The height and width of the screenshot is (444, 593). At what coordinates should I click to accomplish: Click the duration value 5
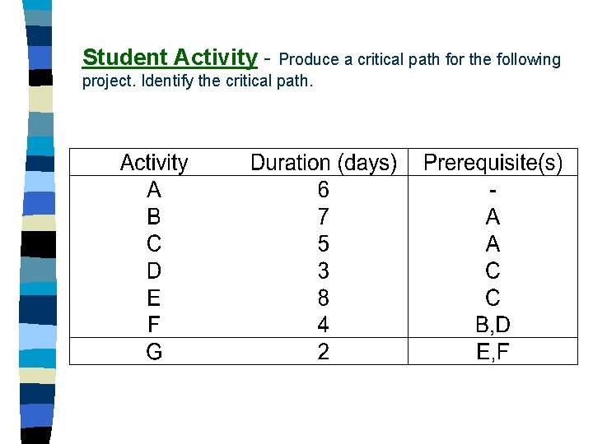(x=324, y=244)
